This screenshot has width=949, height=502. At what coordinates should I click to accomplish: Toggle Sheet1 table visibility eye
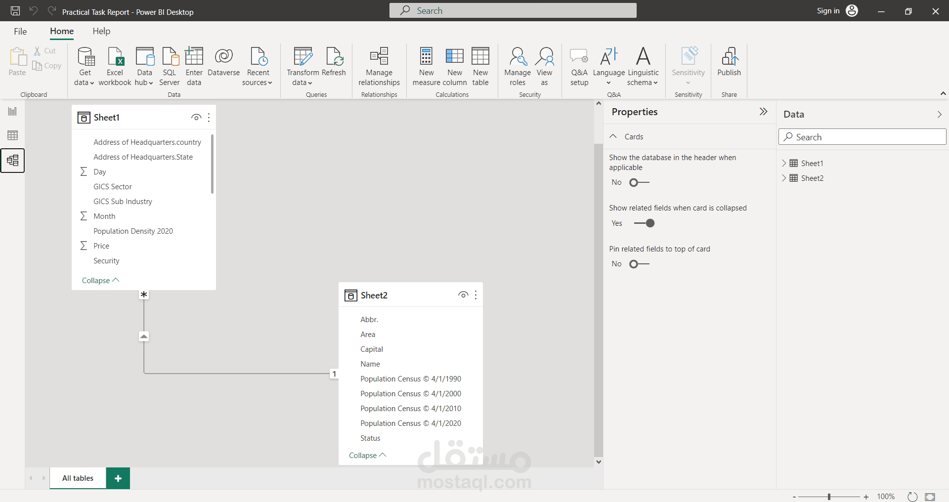(x=196, y=118)
